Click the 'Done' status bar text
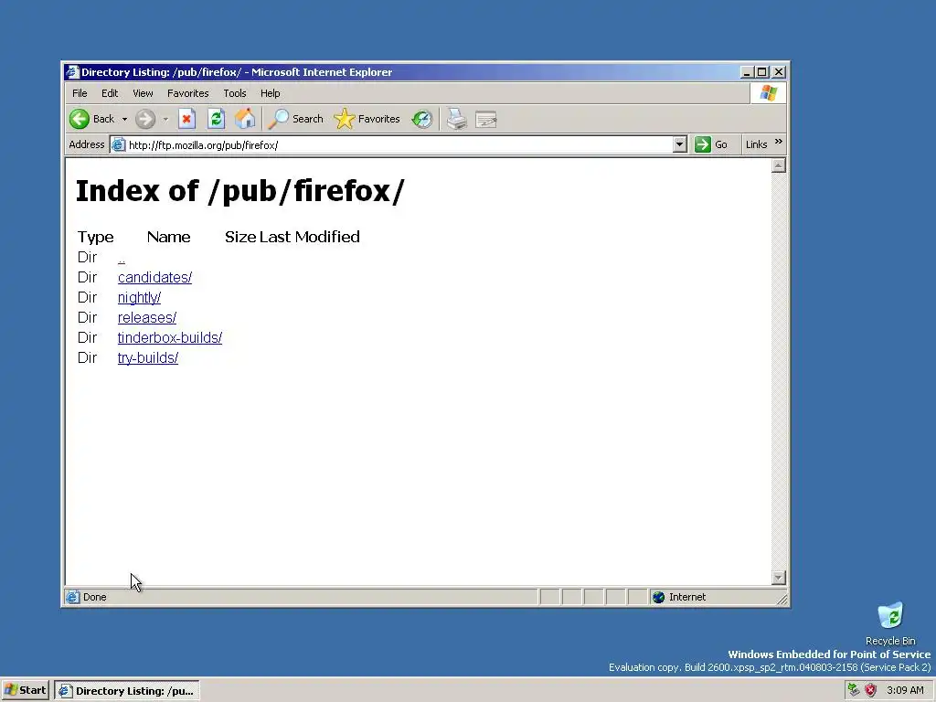Viewport: 936px width, 702px height. coord(94,597)
